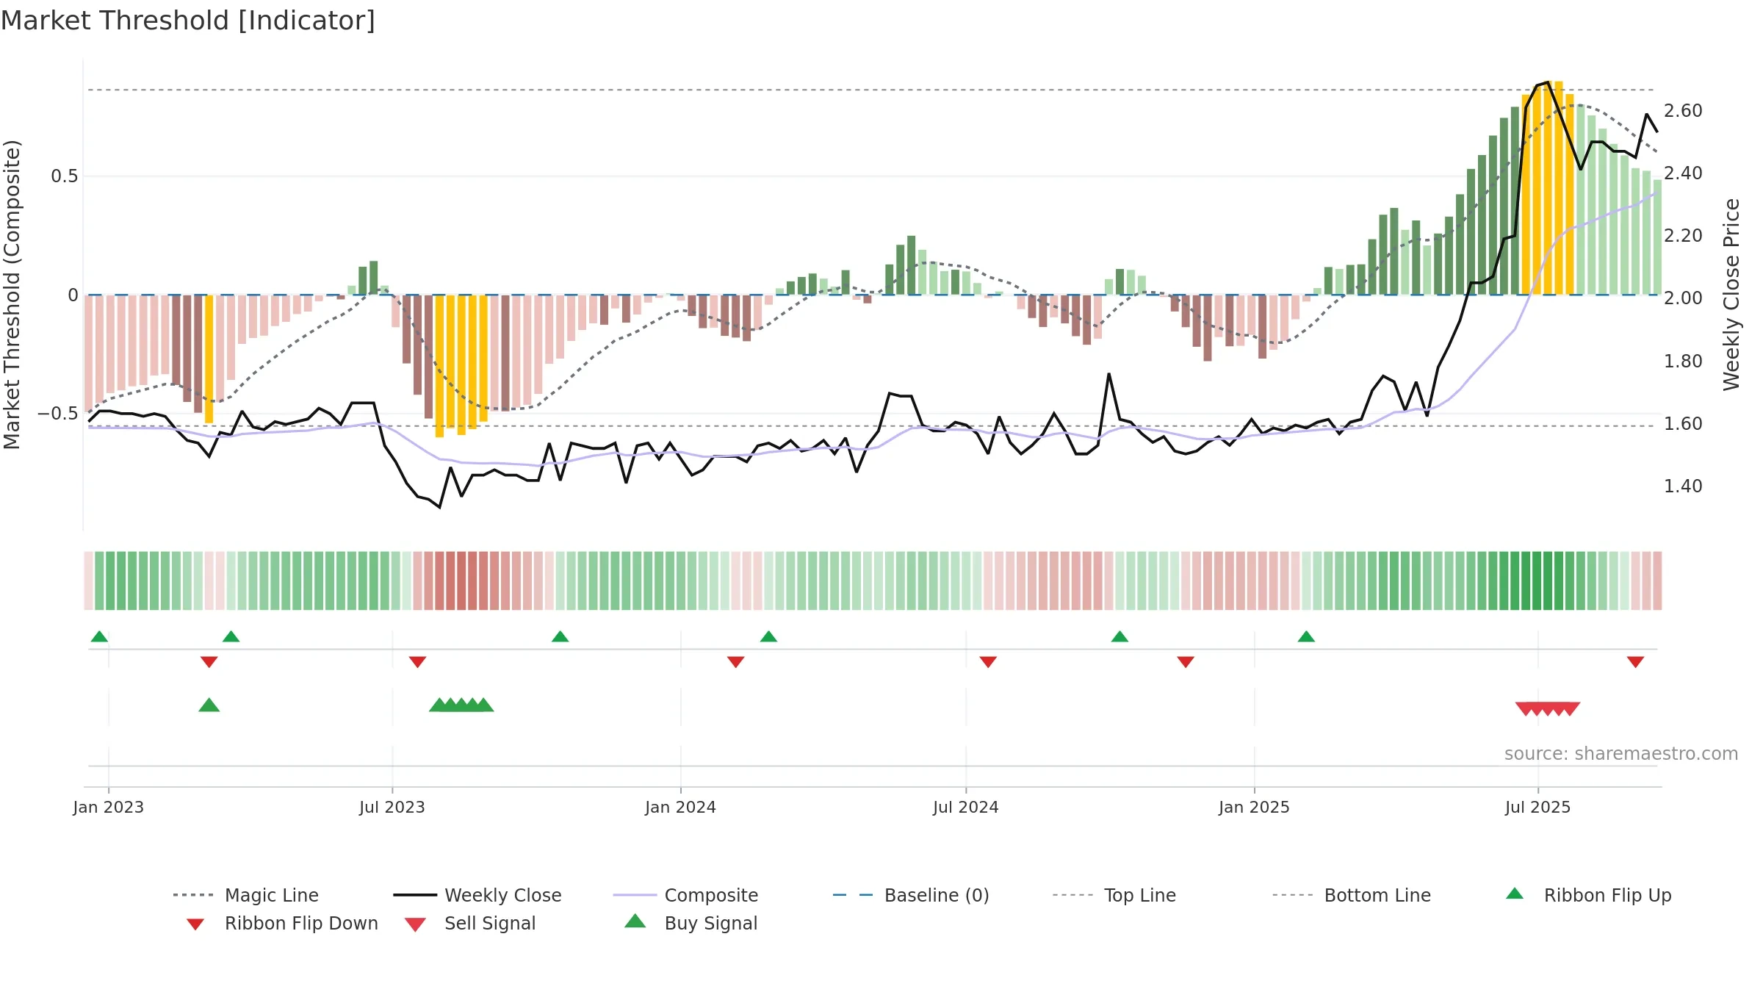The height and width of the screenshot is (992, 1763).
Task: Toggle the Sell Signal legend entry
Action: [x=470, y=923]
